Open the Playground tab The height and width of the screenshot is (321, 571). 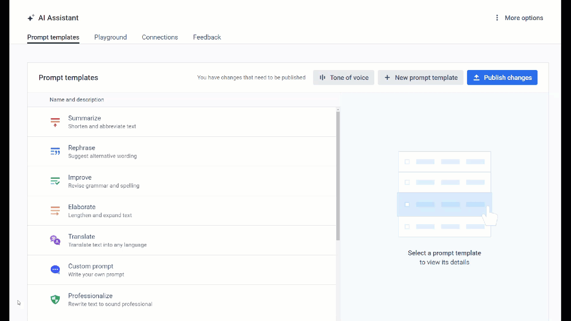point(111,37)
